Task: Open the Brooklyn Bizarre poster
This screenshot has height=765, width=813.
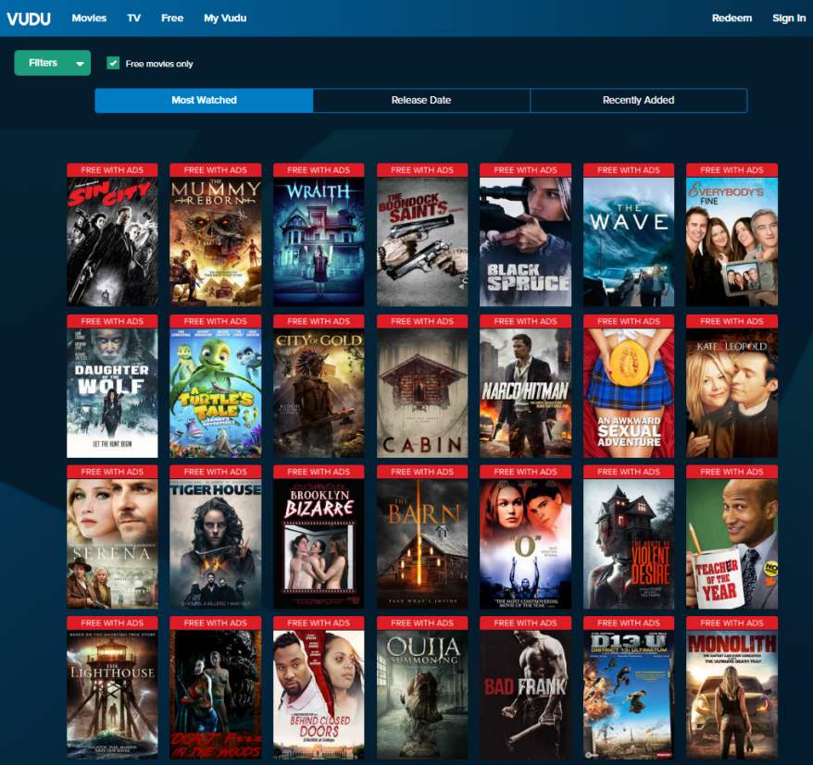Action: (319, 537)
